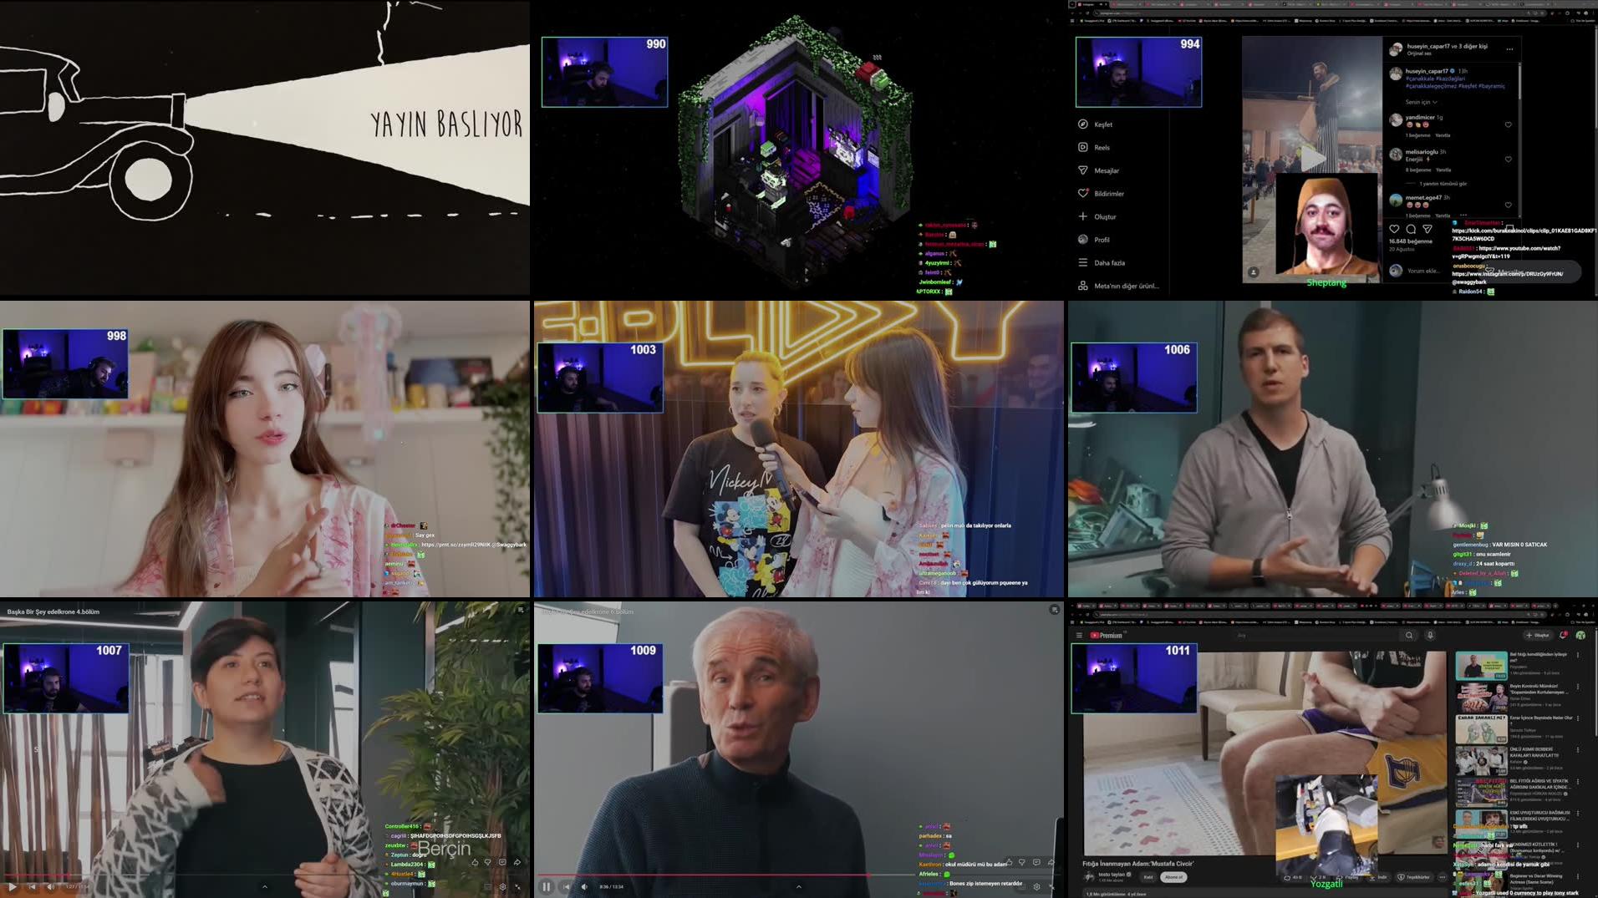Click the YouTube search magnifier icon
The image size is (1598, 898).
tap(1409, 635)
